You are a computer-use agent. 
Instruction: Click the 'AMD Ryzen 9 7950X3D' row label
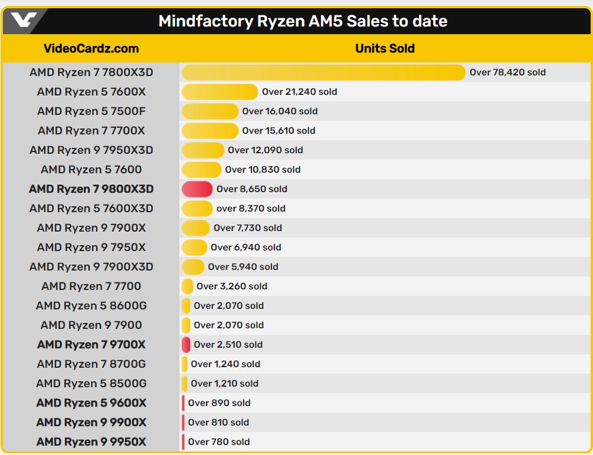(91, 150)
